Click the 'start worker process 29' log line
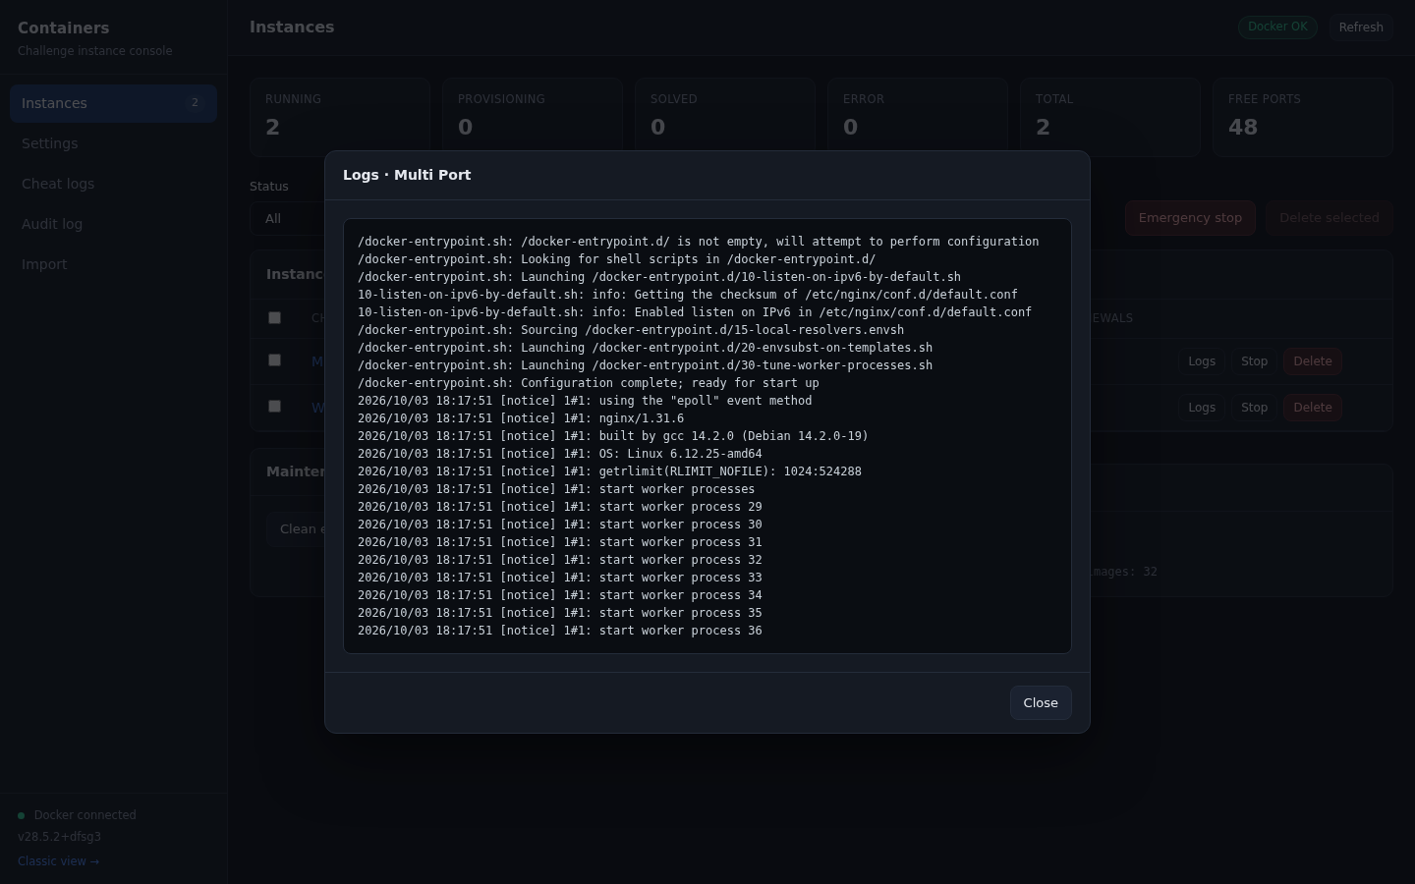Viewport: 1415px width, 884px height. [560, 507]
